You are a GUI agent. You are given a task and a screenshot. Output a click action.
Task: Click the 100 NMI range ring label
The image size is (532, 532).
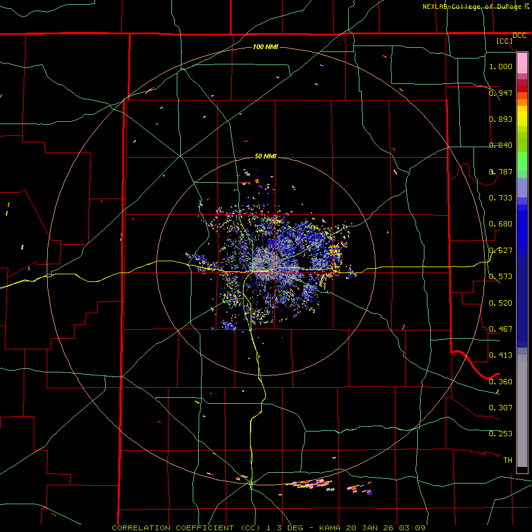pos(265,47)
